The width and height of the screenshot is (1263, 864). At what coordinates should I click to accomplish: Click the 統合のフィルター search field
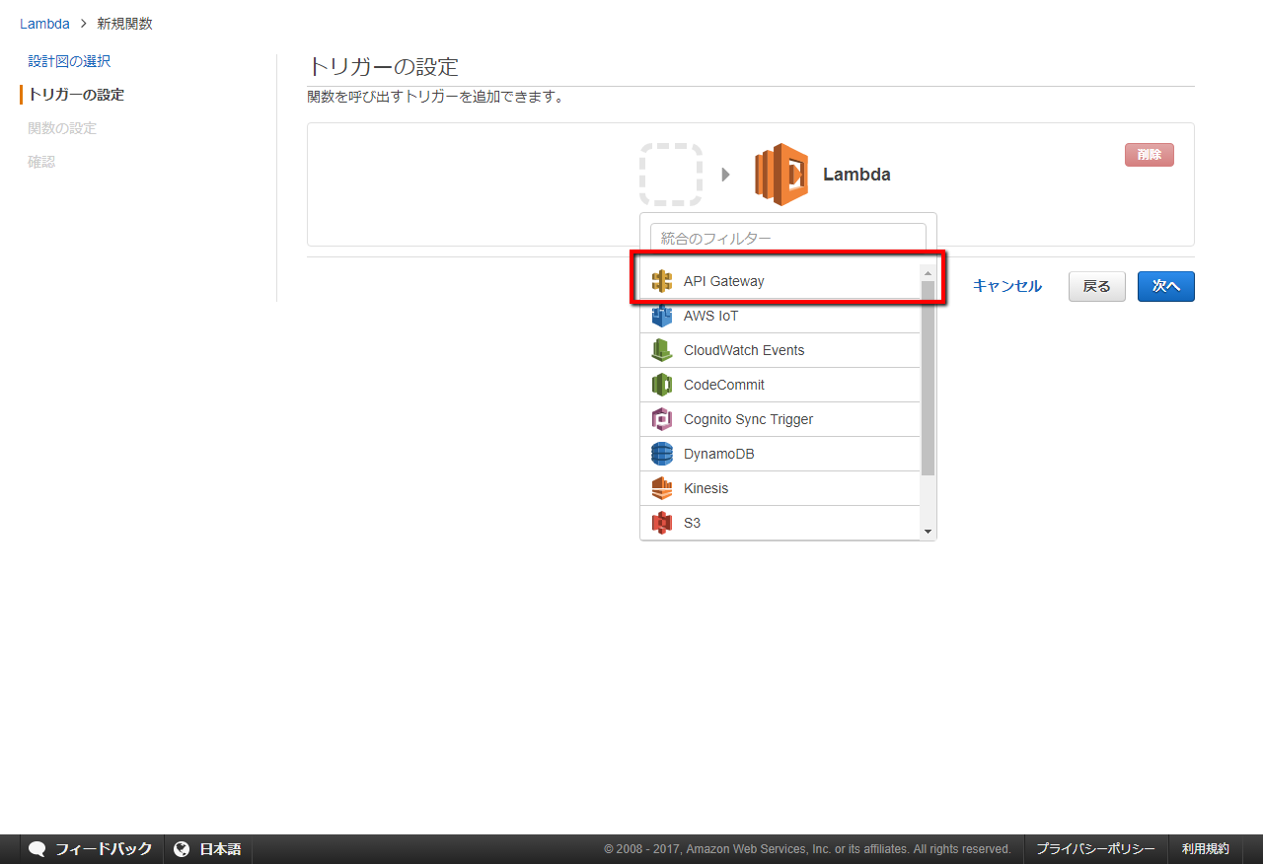[787, 238]
